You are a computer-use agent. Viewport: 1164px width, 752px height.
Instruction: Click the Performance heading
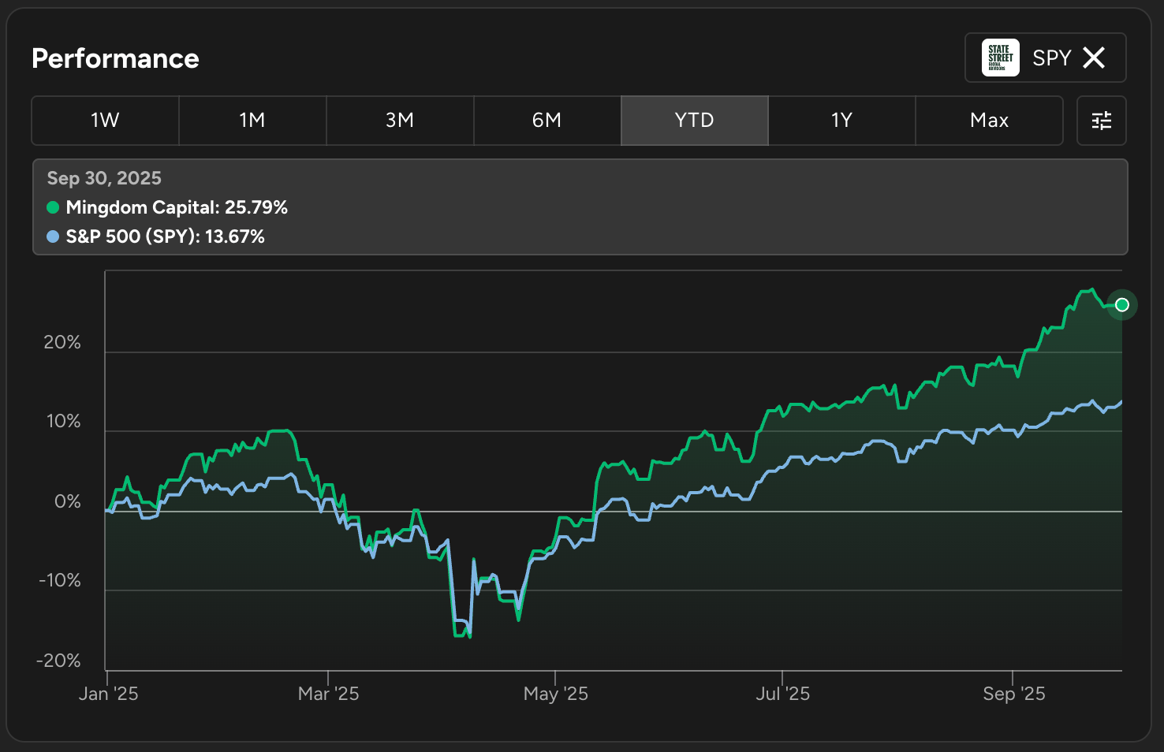[115, 58]
